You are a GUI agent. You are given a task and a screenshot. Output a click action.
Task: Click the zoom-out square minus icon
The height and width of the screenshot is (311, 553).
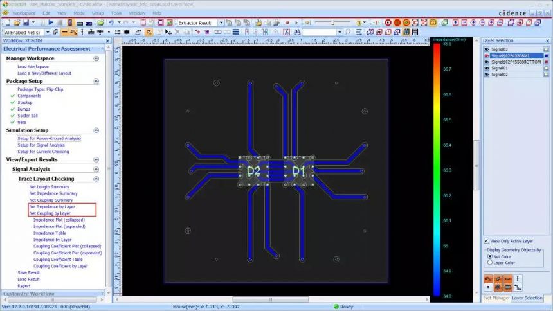click(464, 22)
